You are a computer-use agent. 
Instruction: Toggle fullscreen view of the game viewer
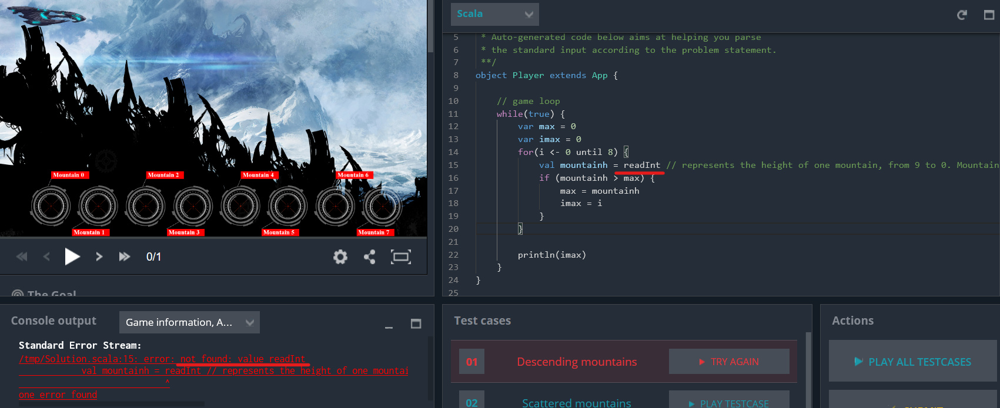[400, 257]
